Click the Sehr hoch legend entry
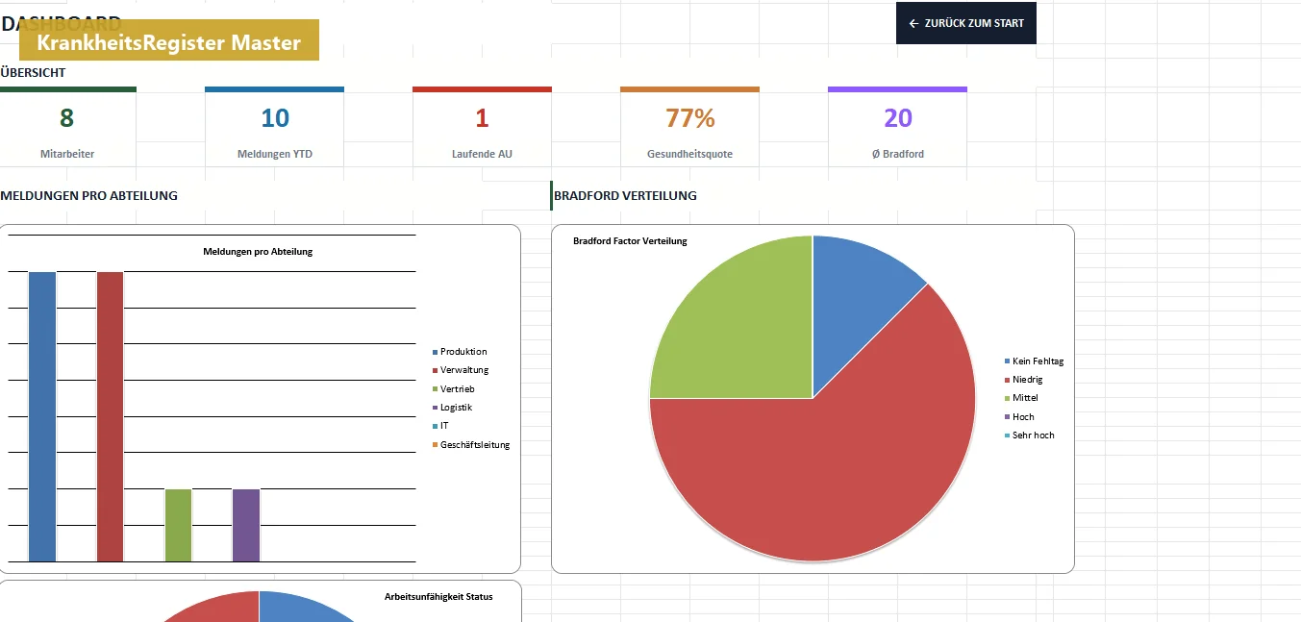The image size is (1301, 622). [1029, 435]
